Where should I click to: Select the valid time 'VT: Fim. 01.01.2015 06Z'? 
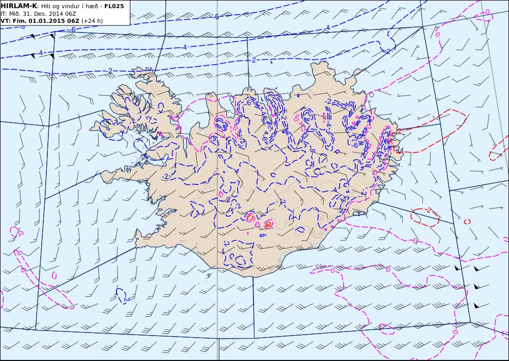40,21
